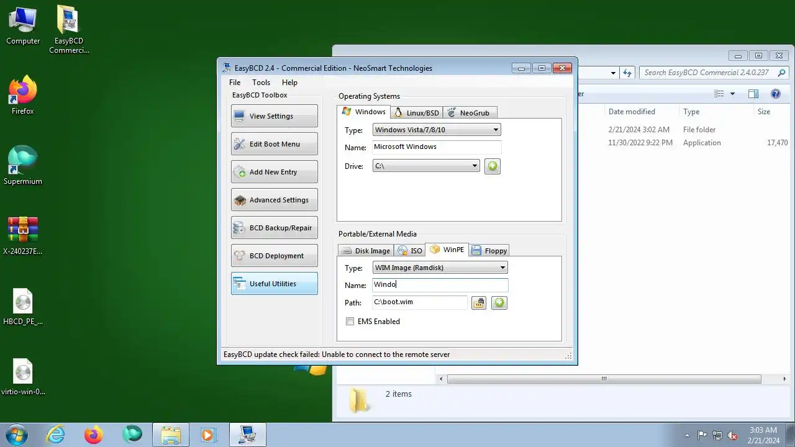Image resolution: width=795 pixels, height=447 pixels.
Task: Launch Internet Explorer from taskbar
Action: pos(56,435)
